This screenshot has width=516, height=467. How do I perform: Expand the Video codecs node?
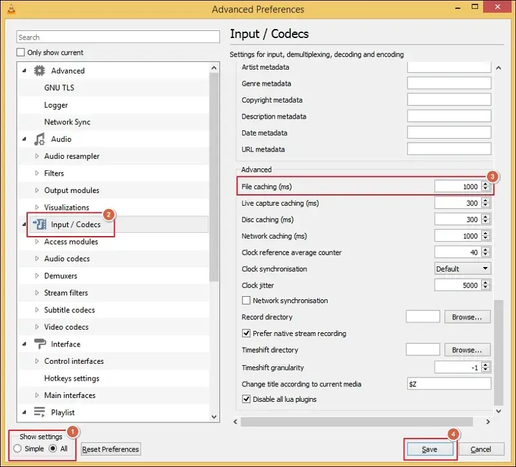click(x=37, y=327)
